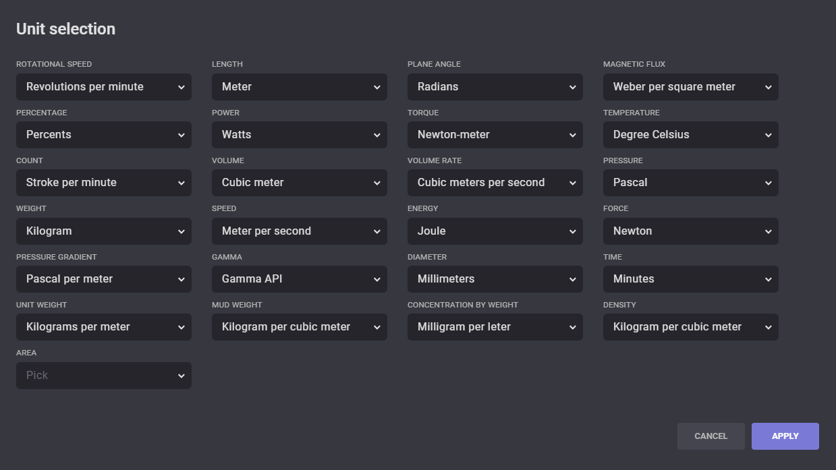
Task: Select the Gamma dropdown showing Gamma API
Action: click(x=299, y=279)
